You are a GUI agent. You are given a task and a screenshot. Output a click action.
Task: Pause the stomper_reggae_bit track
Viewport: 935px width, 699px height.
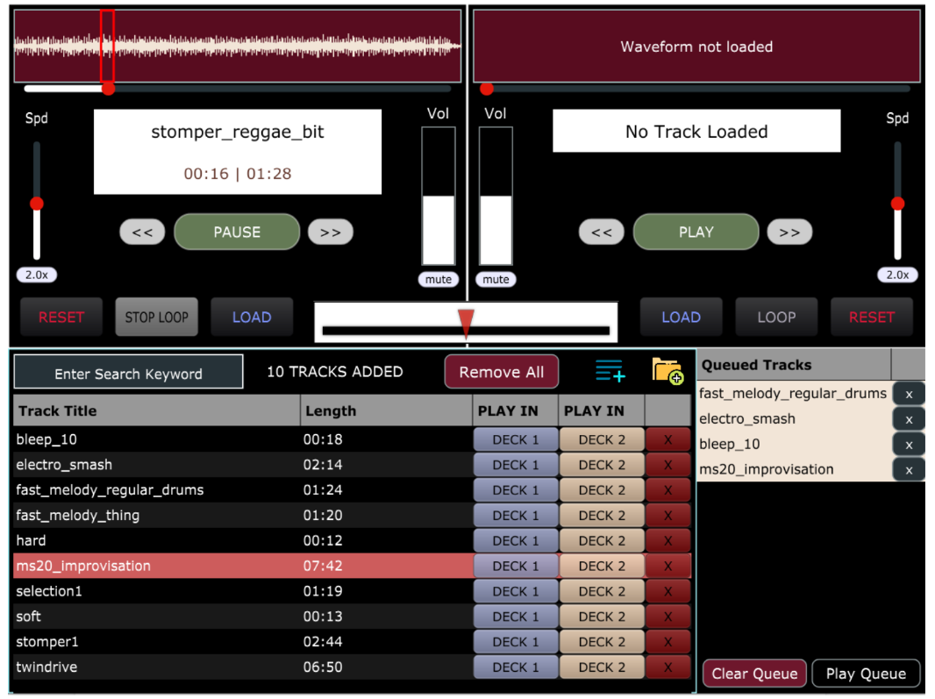(x=237, y=232)
